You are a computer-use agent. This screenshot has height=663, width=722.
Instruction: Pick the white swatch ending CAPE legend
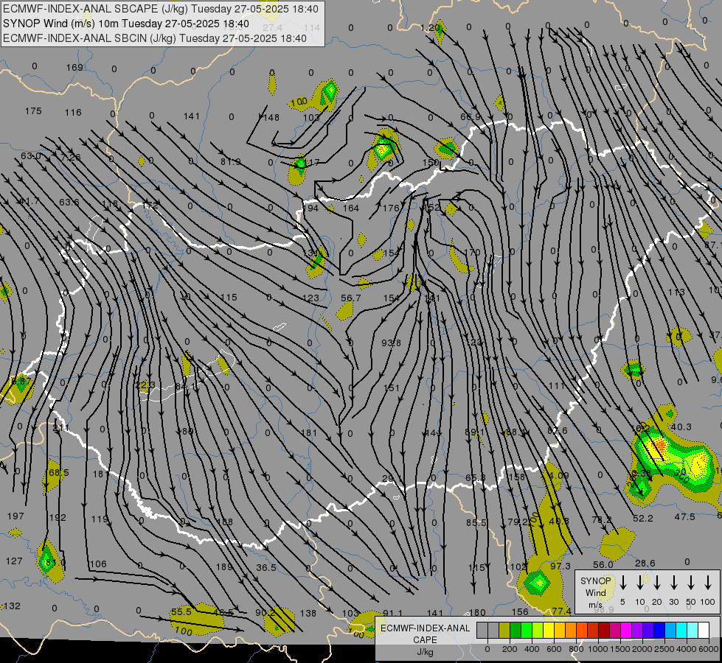[703, 631]
